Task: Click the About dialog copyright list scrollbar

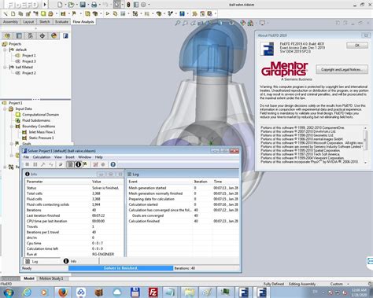Action: pos(365,145)
